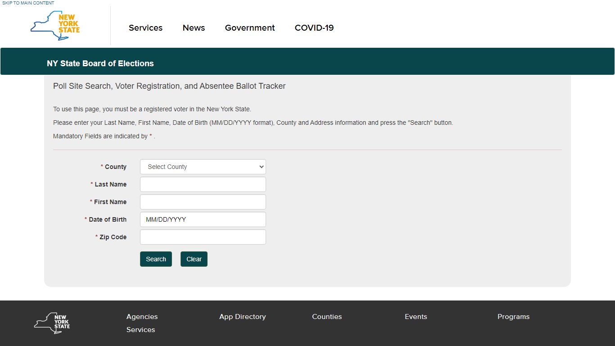Open the App Directory footer link
Image resolution: width=615 pixels, height=346 pixels.
tap(242, 317)
